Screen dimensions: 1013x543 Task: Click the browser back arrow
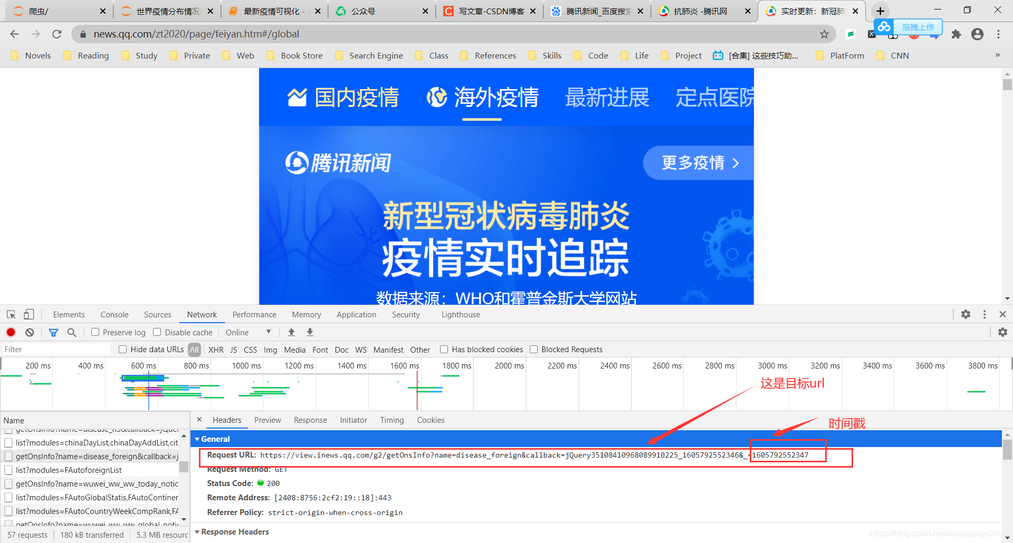click(14, 34)
